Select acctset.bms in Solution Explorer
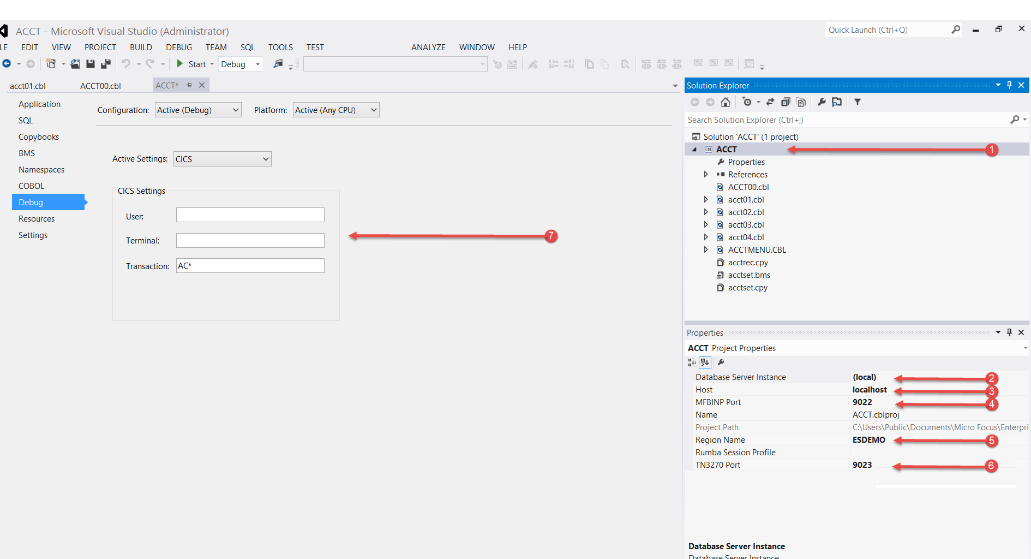The image size is (1031, 559). [749, 275]
